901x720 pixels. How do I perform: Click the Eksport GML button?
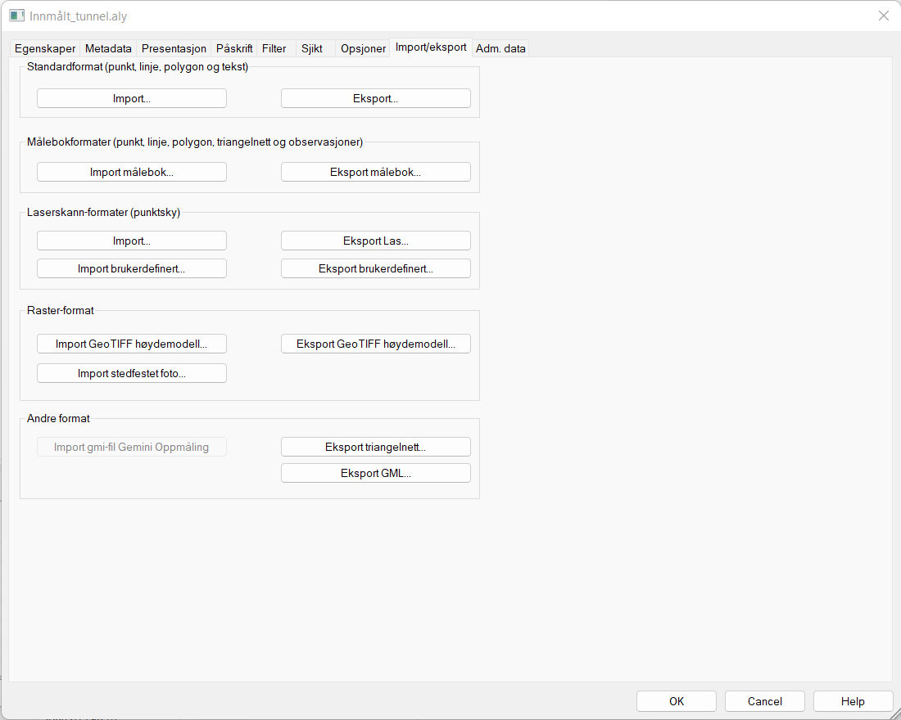(x=376, y=473)
